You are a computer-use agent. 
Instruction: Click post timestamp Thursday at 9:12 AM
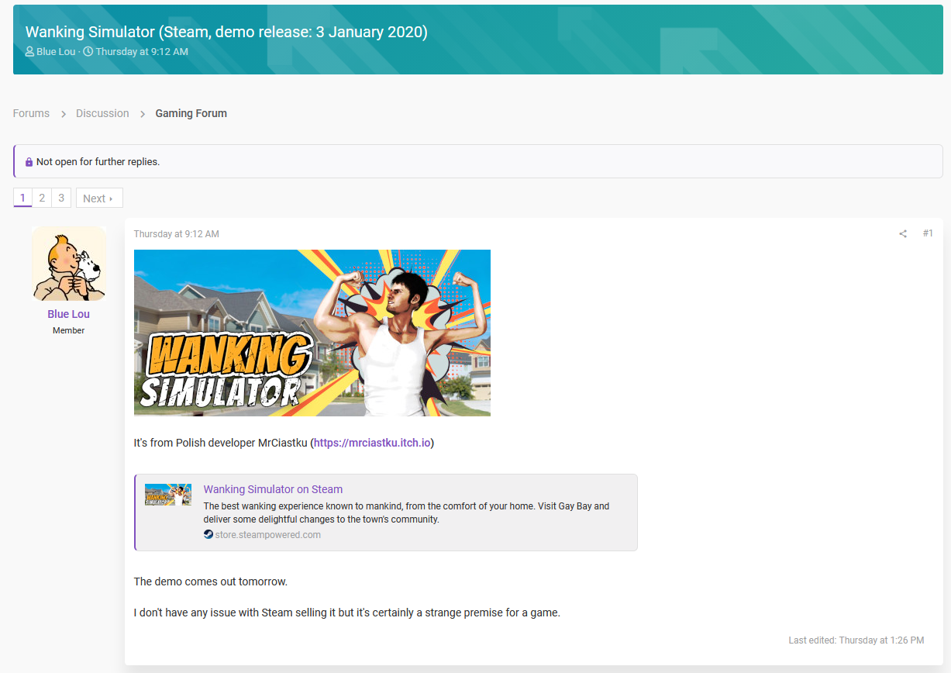coord(177,234)
